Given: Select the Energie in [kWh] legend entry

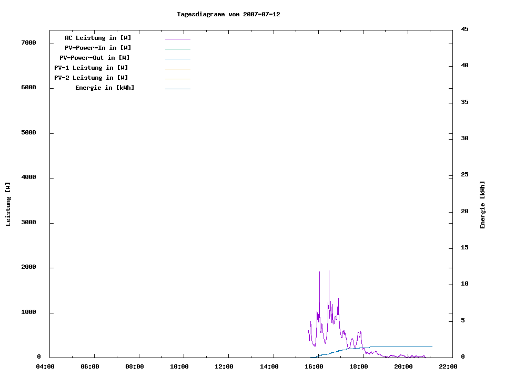Looking at the screenshot, I should pos(105,88).
